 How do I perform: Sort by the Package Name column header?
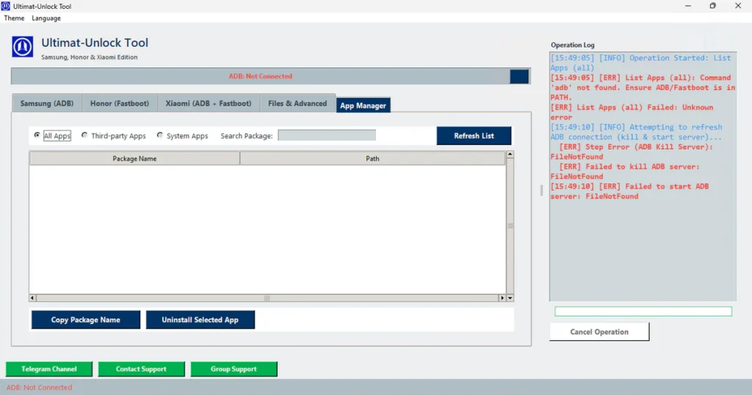[x=134, y=158]
